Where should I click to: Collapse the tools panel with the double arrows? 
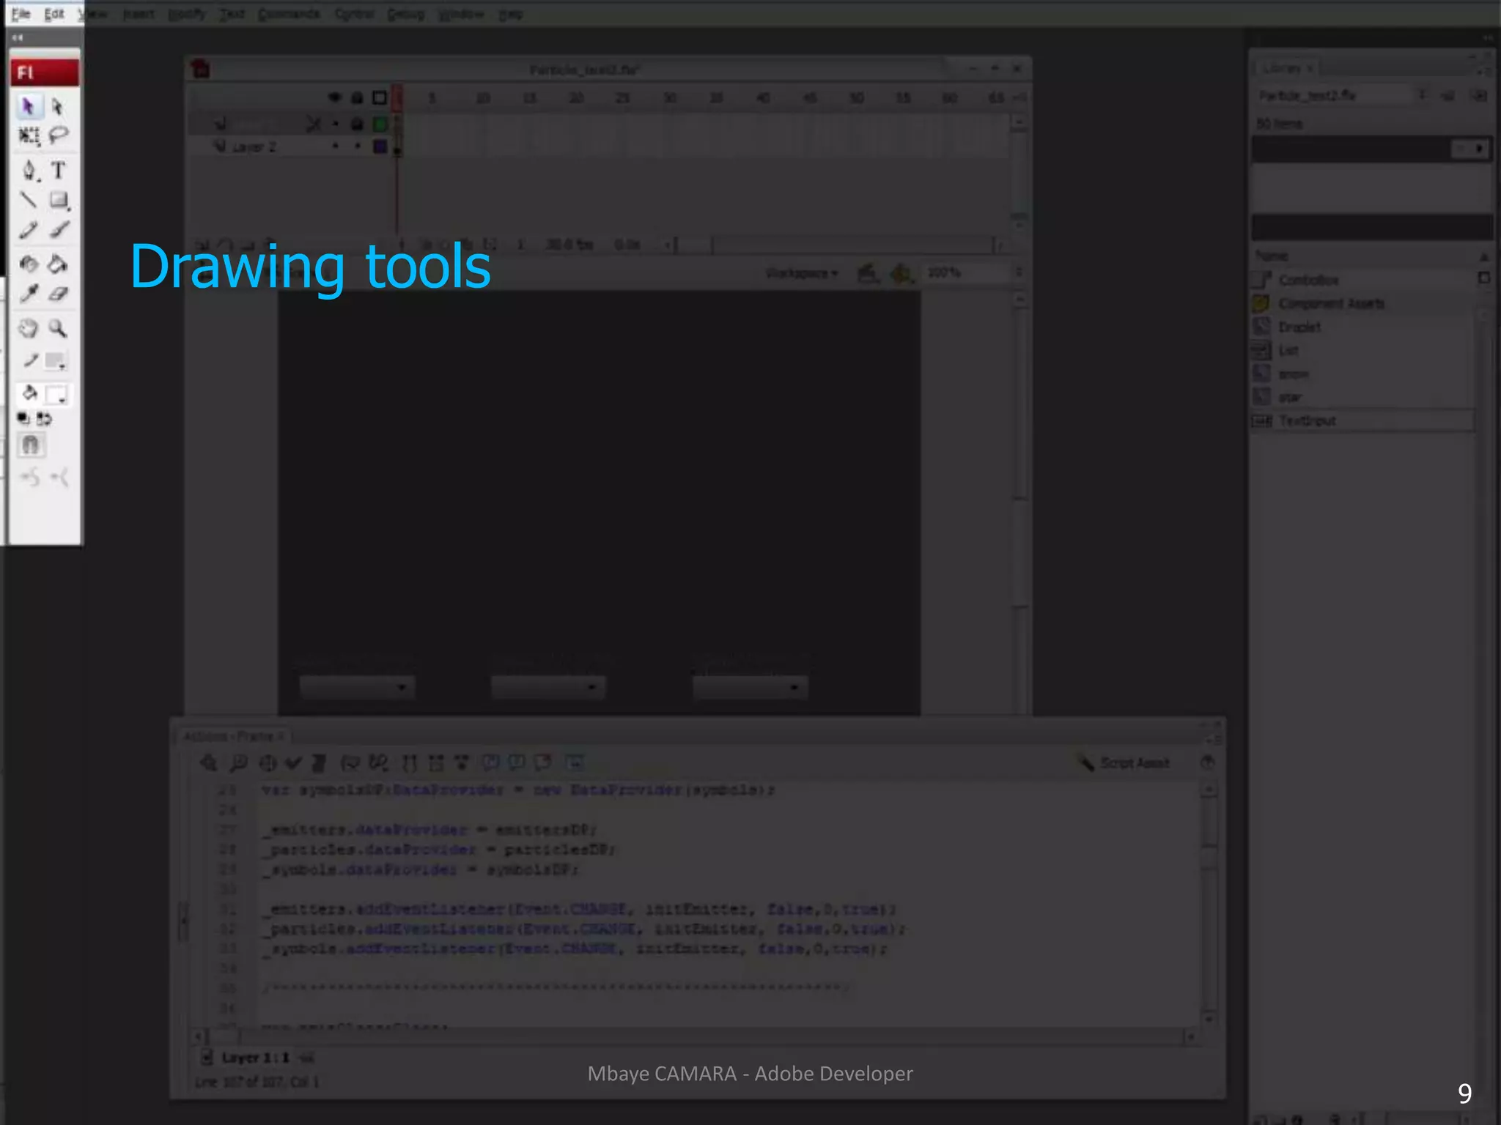(18, 37)
